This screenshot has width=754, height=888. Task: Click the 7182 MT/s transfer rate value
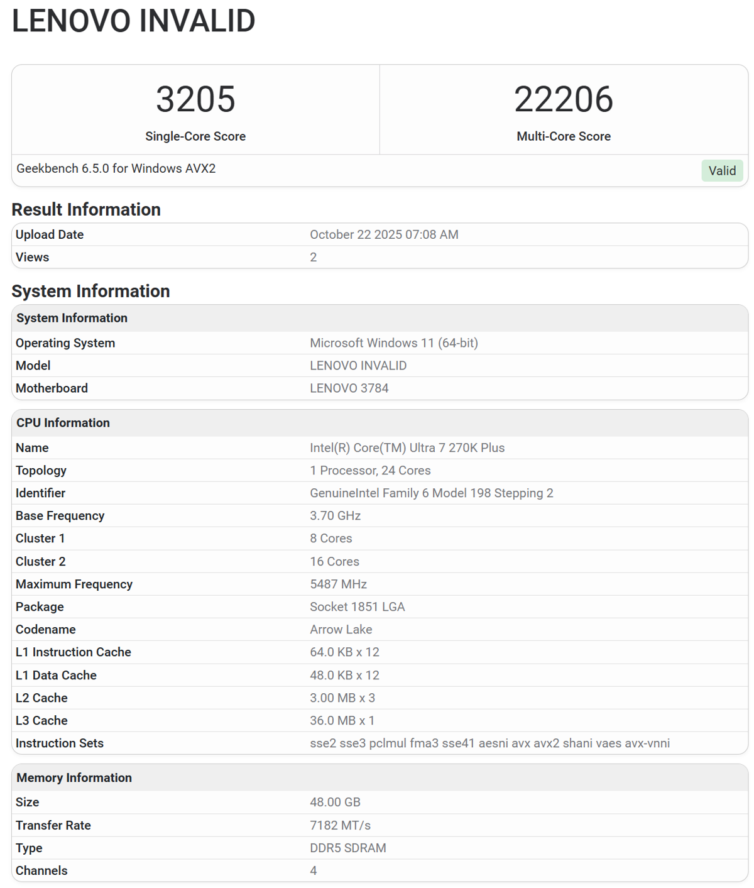coord(340,825)
